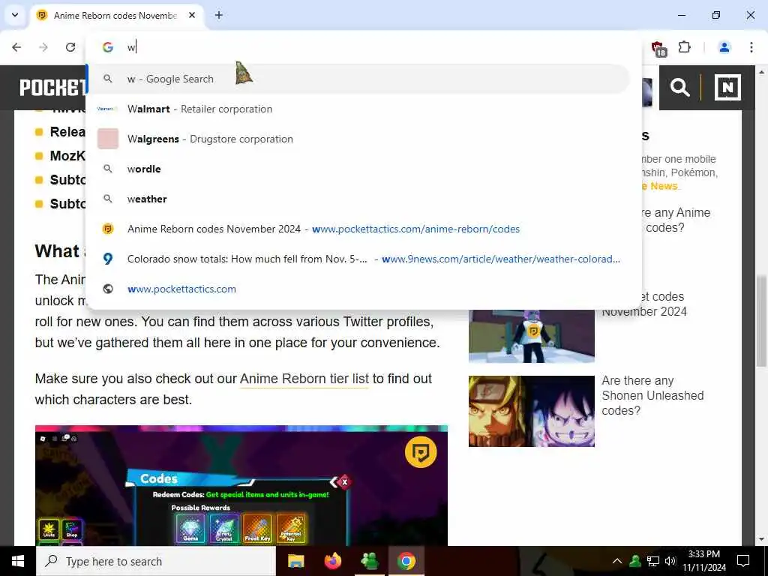Go back to the previous page

click(x=16, y=47)
